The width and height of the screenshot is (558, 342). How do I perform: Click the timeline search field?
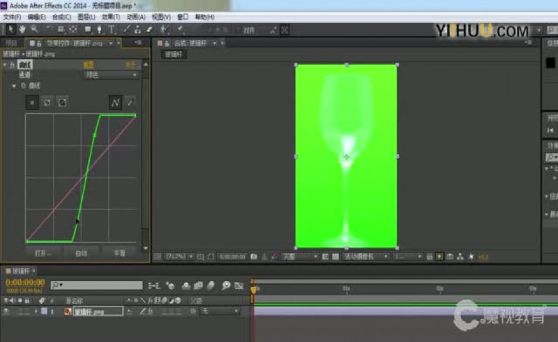pyautogui.click(x=96, y=285)
